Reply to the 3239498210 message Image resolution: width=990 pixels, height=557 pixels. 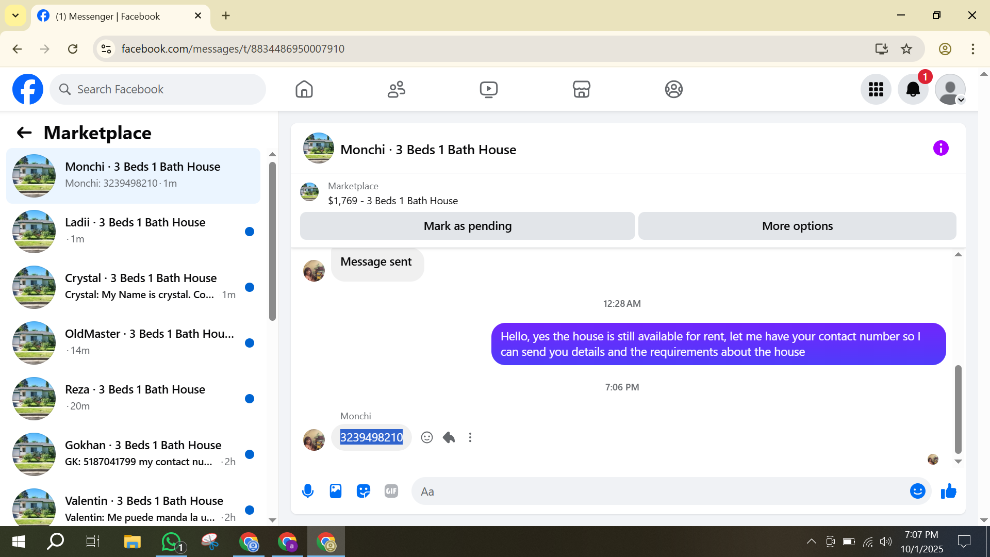tap(449, 437)
